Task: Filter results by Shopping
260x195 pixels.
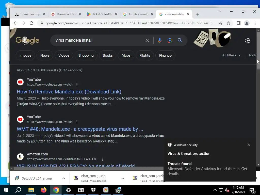Action: point(86,55)
